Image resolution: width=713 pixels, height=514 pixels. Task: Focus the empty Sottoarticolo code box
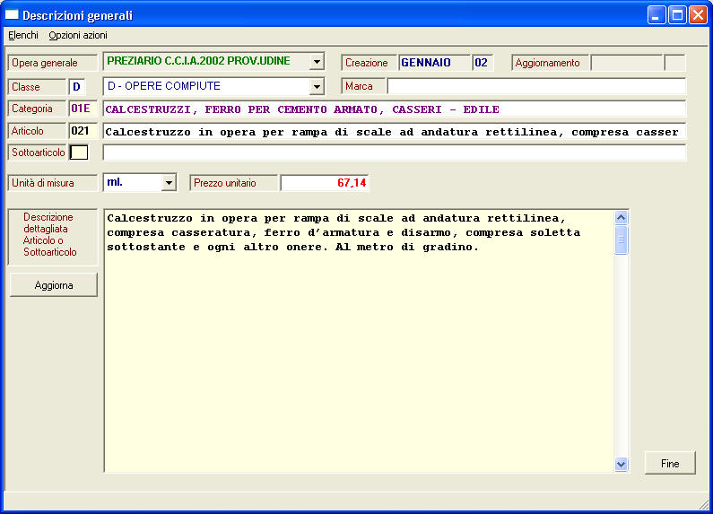[79, 152]
